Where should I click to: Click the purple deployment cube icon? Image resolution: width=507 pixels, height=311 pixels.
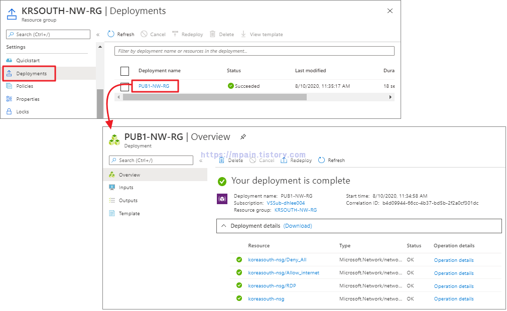coord(222,199)
